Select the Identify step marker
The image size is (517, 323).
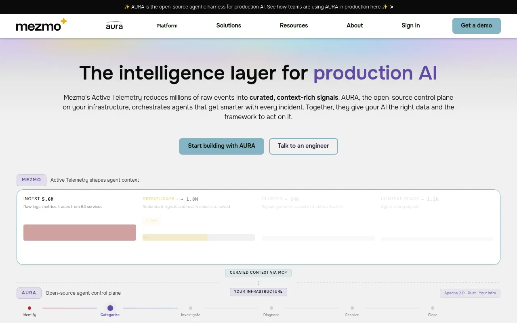[x=29, y=308]
